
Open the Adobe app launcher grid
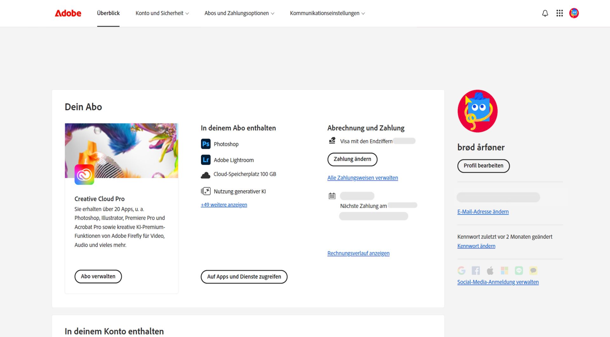pyautogui.click(x=559, y=13)
